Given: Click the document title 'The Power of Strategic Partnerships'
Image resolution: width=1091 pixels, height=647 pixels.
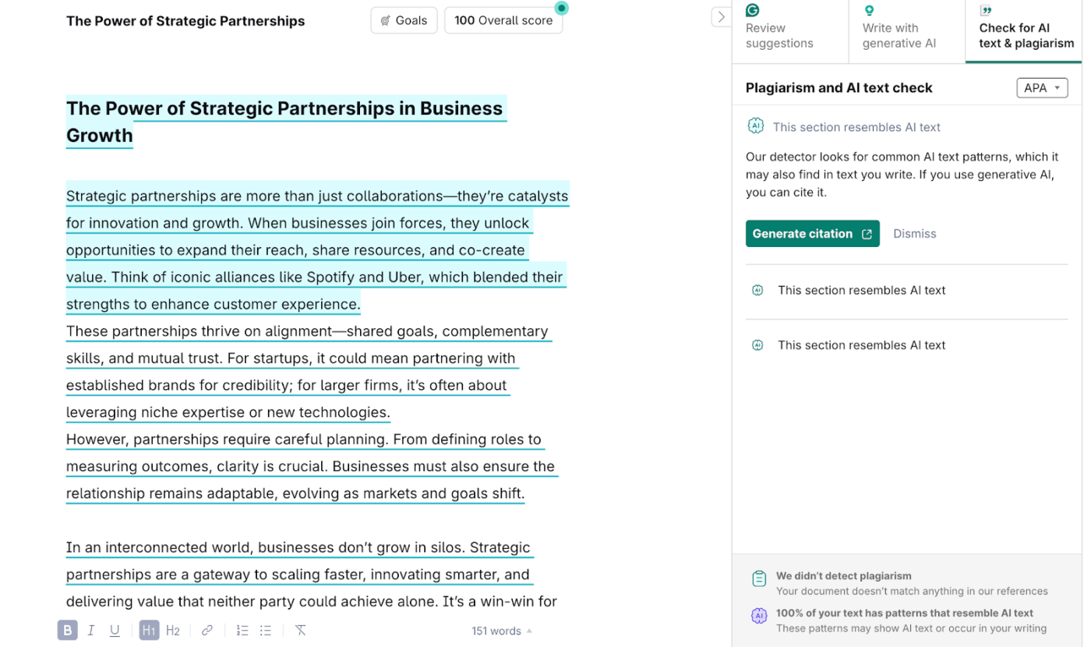Looking at the screenshot, I should click(x=185, y=21).
